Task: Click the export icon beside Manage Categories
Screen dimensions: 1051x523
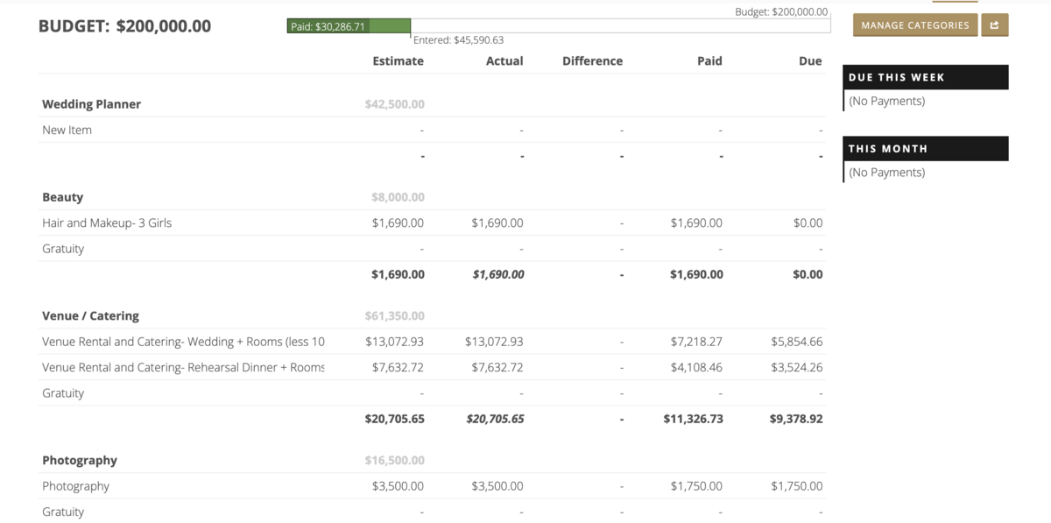Action: pyautogui.click(x=994, y=25)
